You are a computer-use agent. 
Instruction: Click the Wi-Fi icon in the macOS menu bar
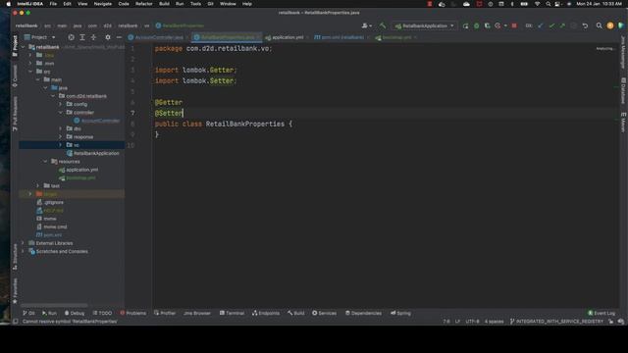(x=537, y=4)
